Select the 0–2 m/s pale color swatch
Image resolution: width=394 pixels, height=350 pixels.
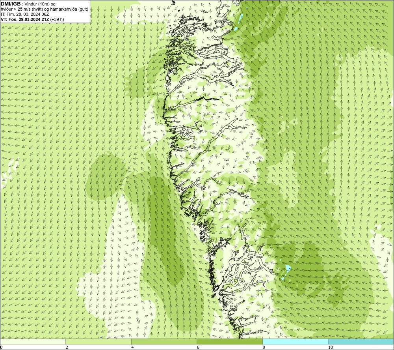[33, 341]
